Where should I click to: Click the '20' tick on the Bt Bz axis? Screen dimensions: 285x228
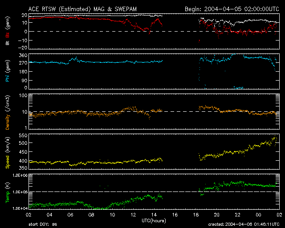(x=24, y=15)
